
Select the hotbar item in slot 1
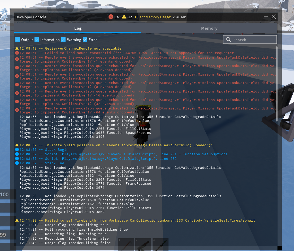tap(126, 245)
